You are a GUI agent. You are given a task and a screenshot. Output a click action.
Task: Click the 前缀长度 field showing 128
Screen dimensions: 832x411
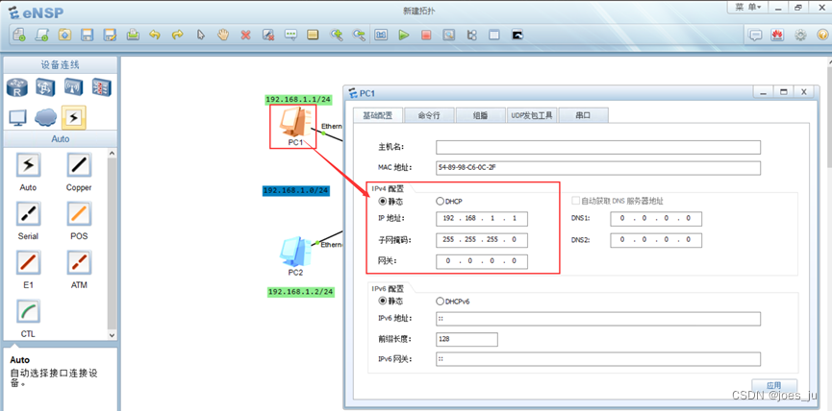click(466, 340)
